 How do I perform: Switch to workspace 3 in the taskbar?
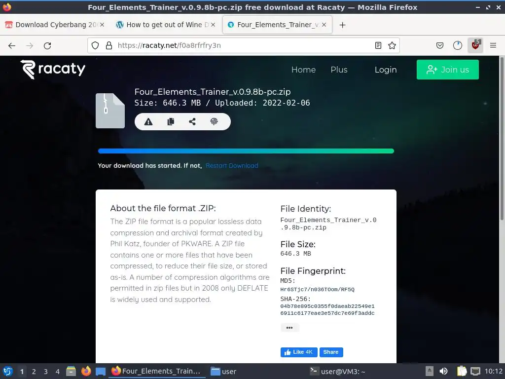pos(46,372)
